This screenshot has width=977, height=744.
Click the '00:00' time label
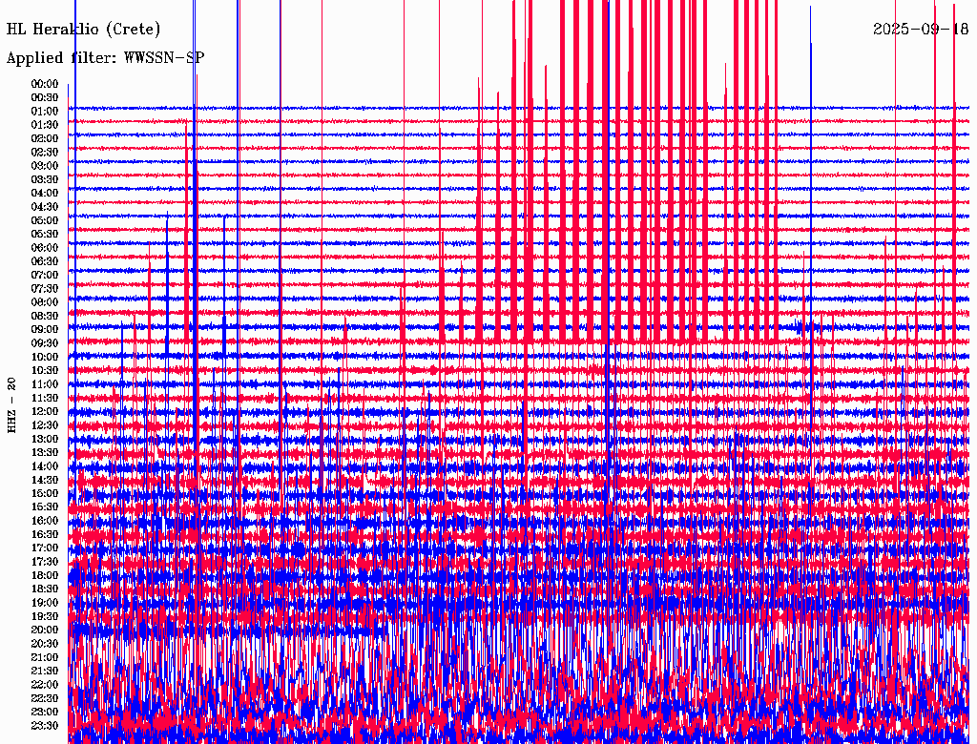(x=45, y=84)
